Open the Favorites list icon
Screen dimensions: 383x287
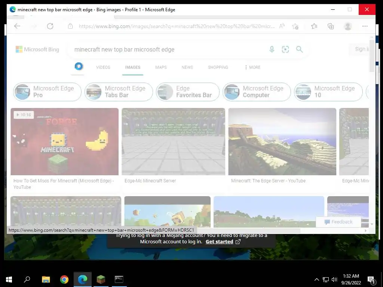click(314, 26)
